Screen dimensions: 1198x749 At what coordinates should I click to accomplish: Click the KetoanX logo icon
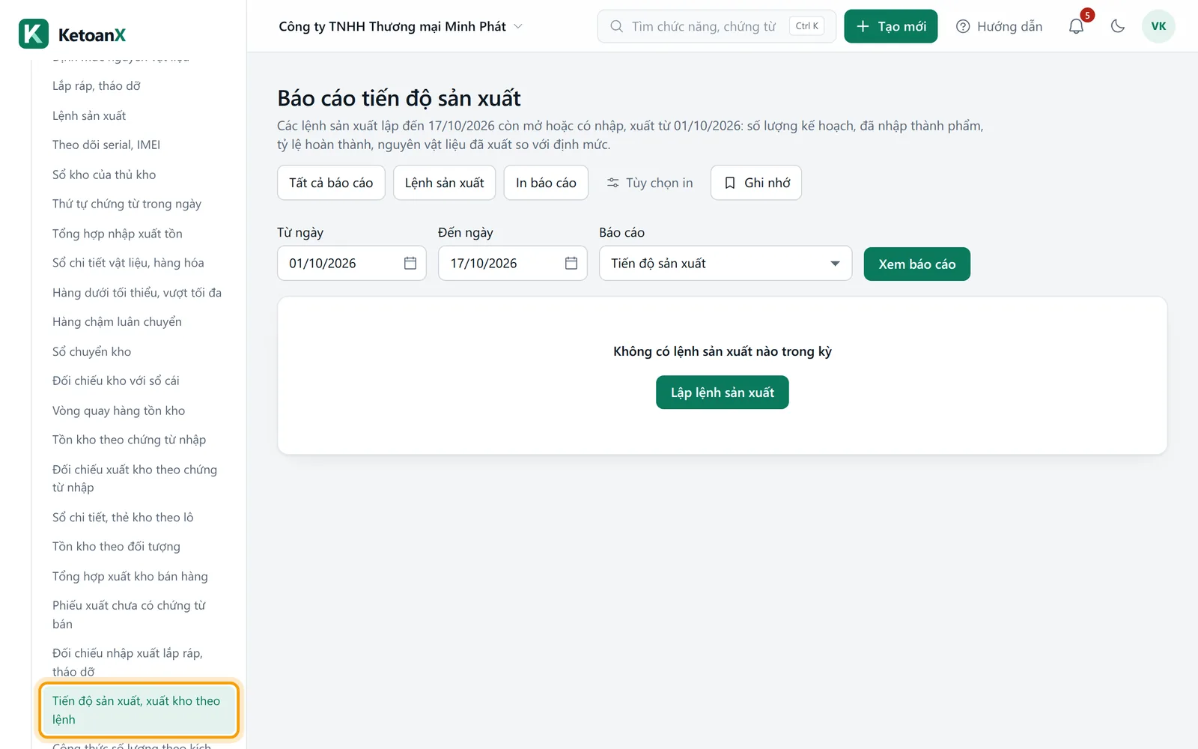click(x=34, y=34)
